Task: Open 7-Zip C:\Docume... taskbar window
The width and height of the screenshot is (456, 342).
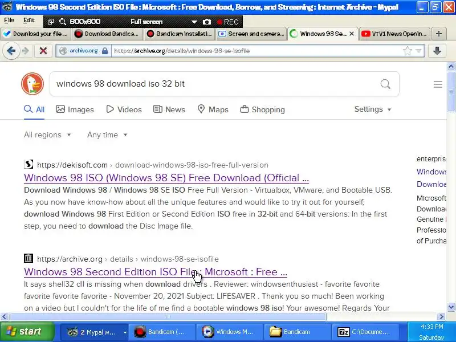Action: 367,332
